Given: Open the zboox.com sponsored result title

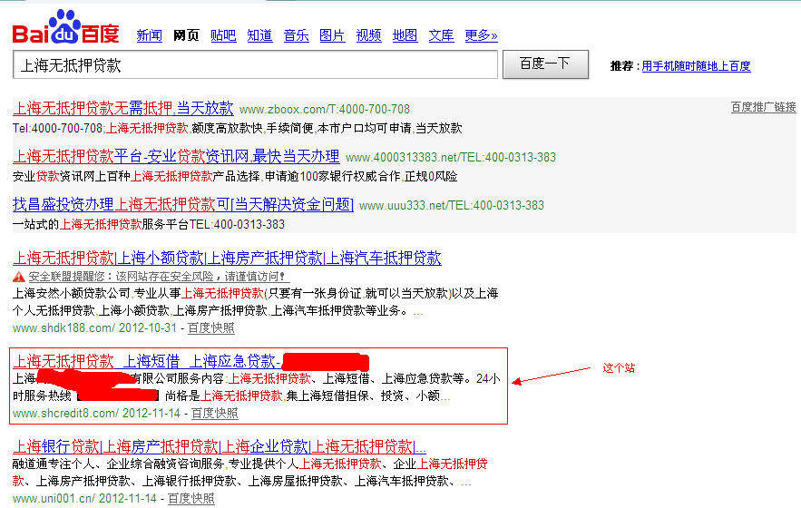Looking at the screenshot, I should point(122,108).
